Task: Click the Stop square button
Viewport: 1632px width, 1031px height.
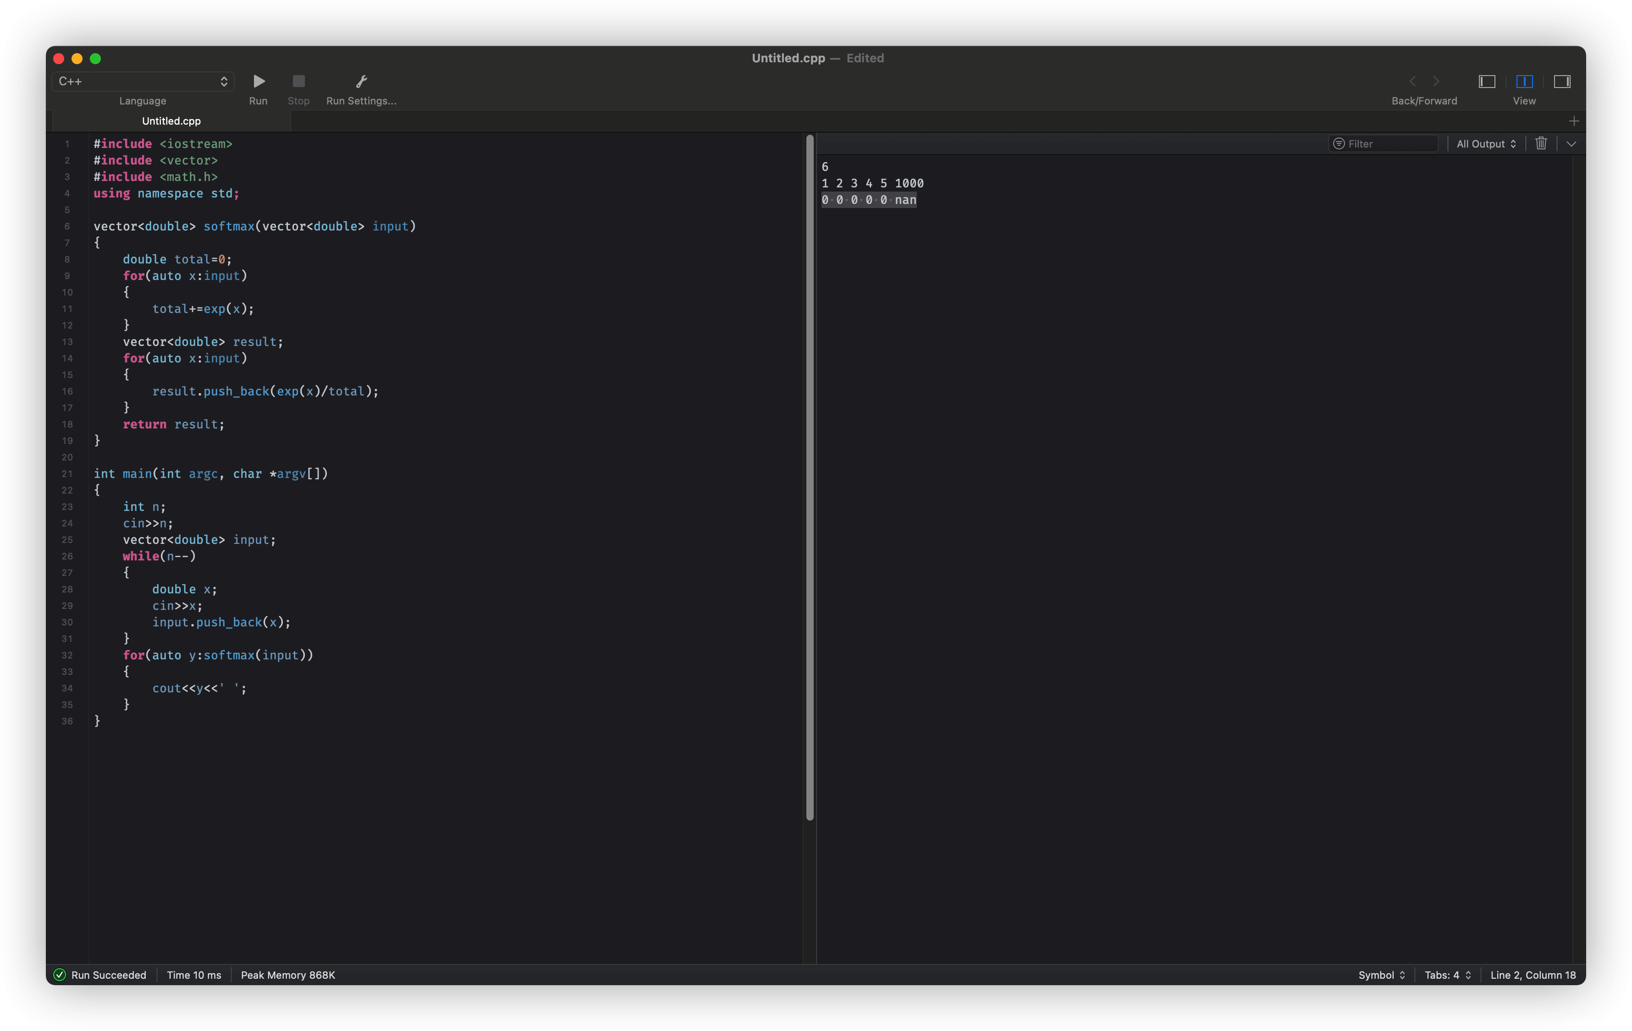Action: [298, 81]
